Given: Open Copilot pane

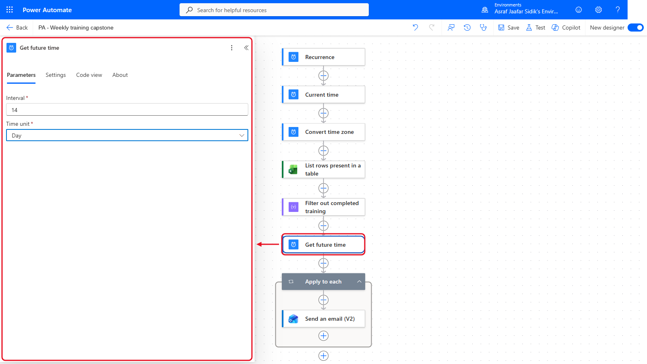Looking at the screenshot, I should coord(566,28).
